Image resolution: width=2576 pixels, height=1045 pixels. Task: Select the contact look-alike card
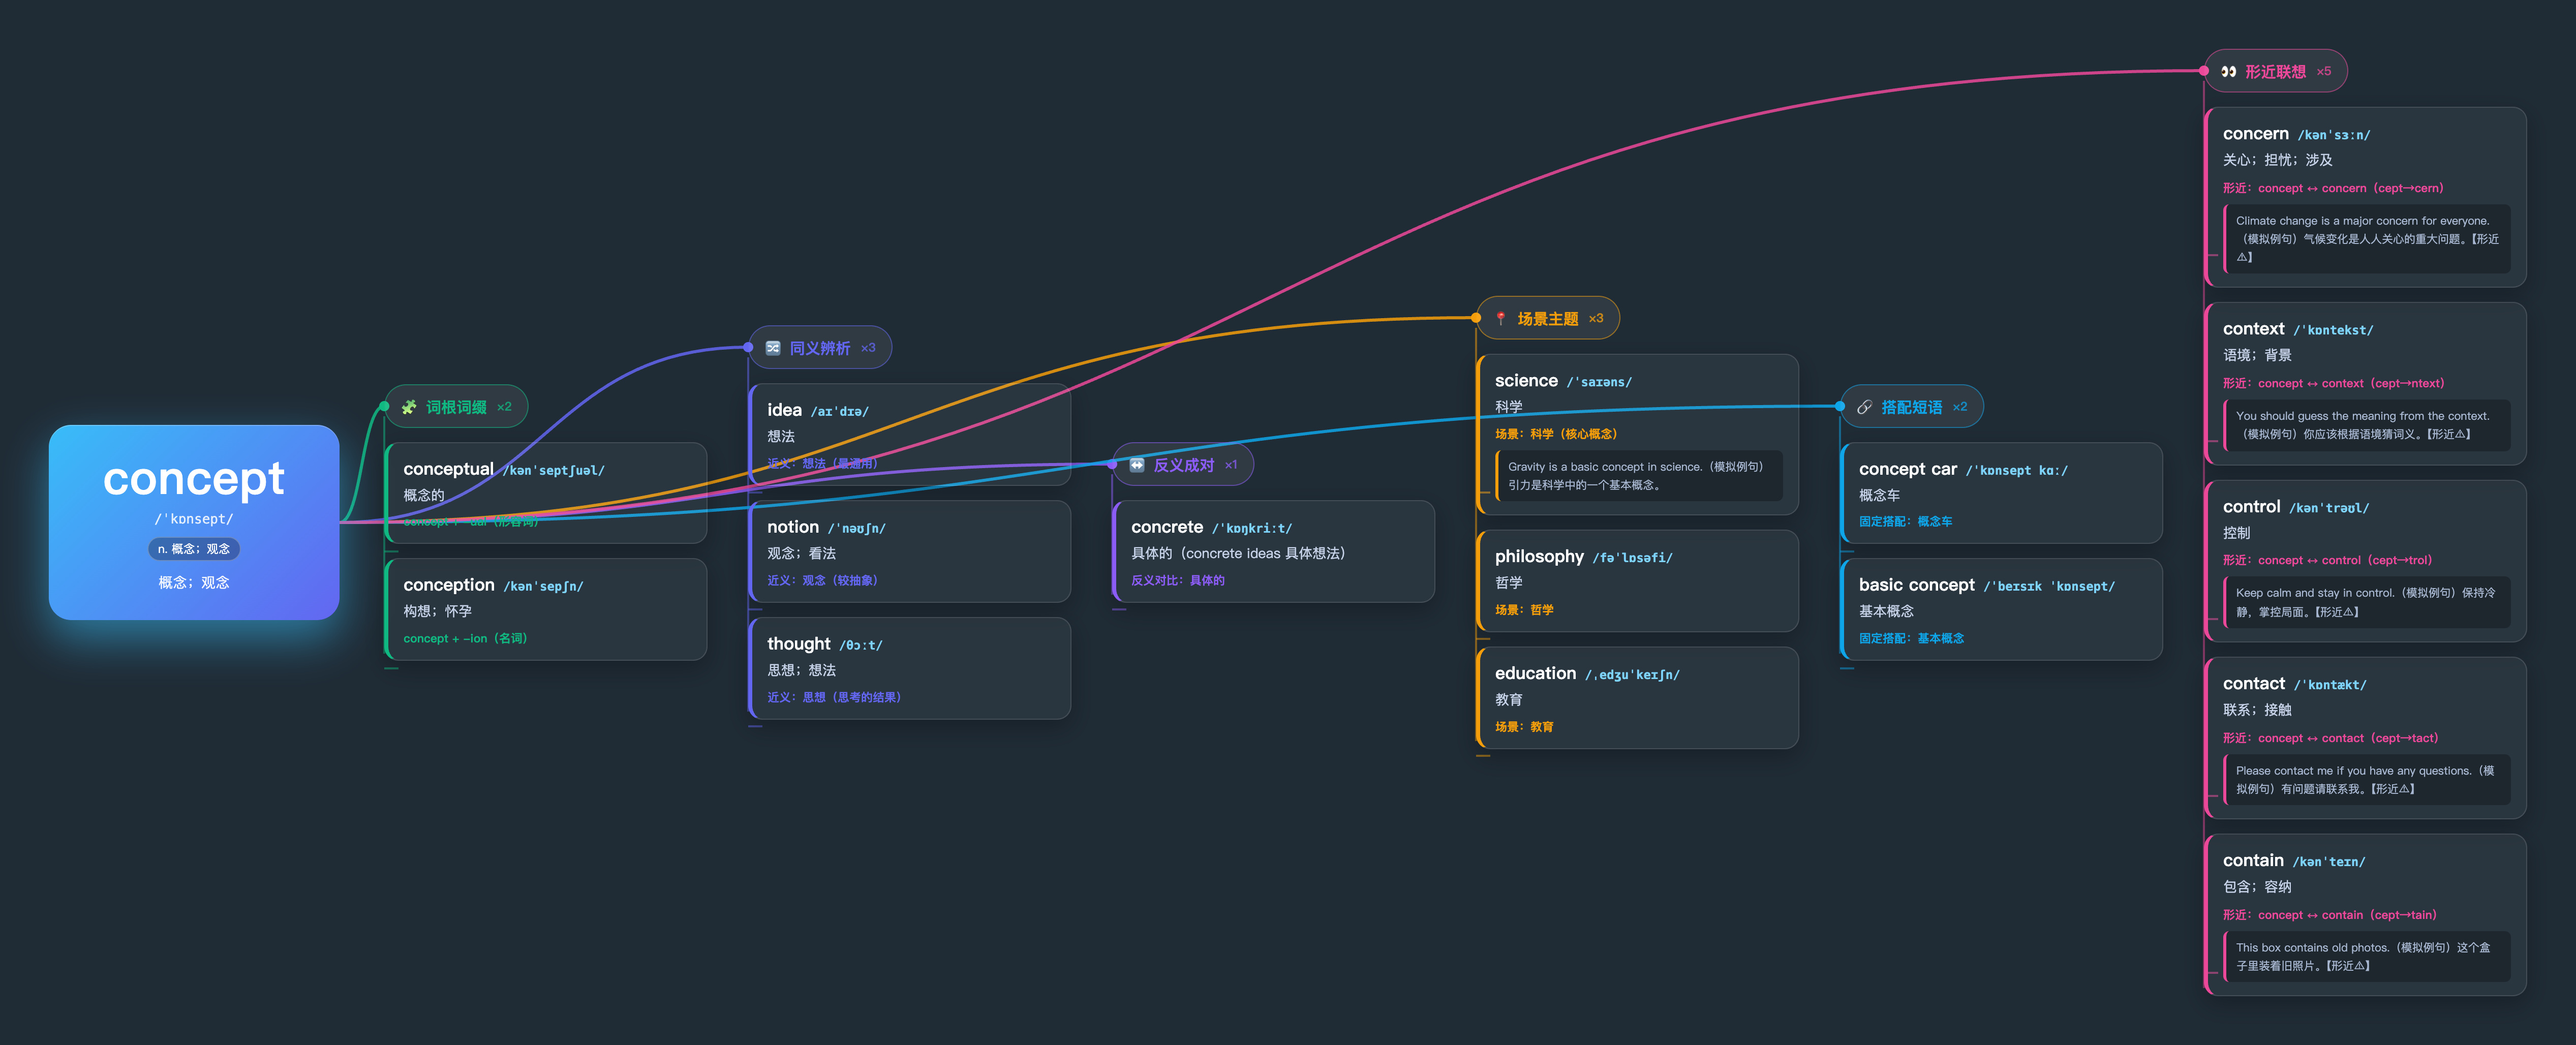2366,738
